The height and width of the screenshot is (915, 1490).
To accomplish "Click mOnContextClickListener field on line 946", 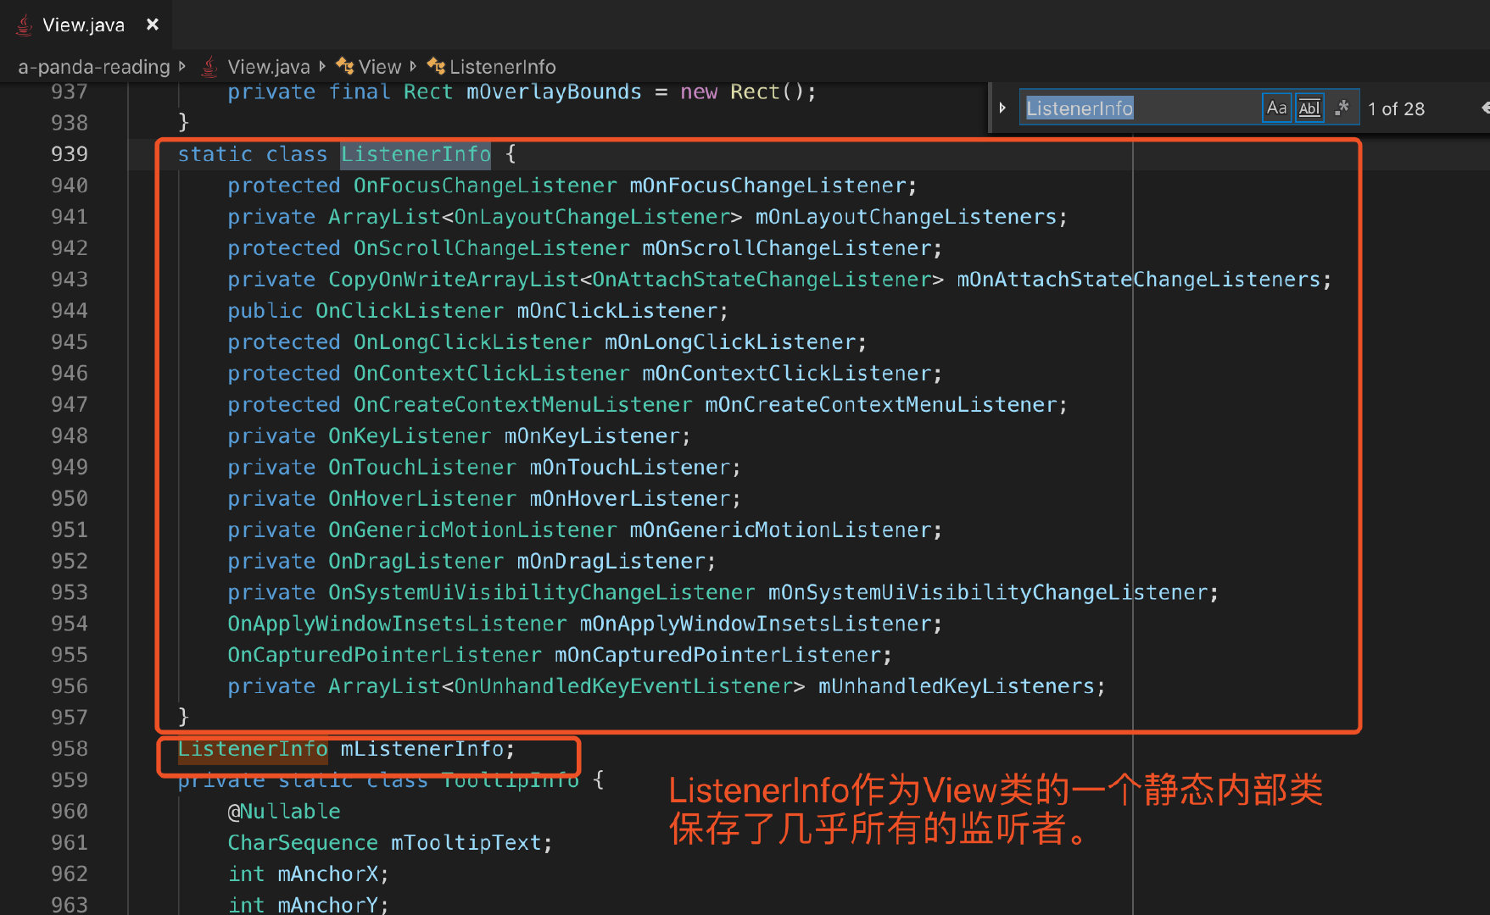I will click(x=786, y=374).
